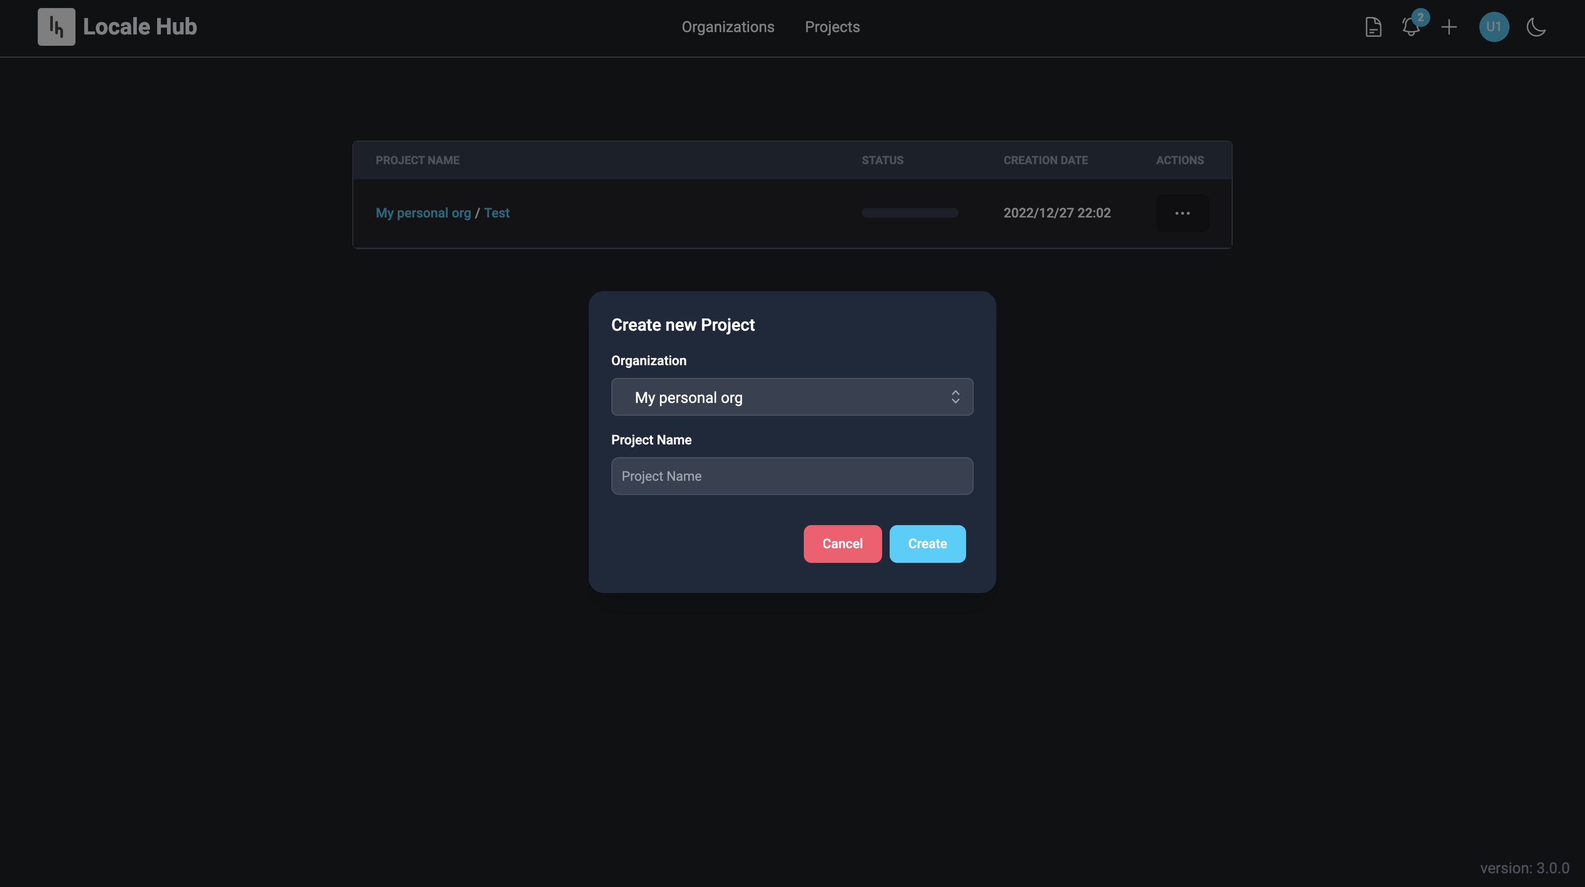Confirm with the Create button
The height and width of the screenshot is (887, 1585).
click(927, 544)
